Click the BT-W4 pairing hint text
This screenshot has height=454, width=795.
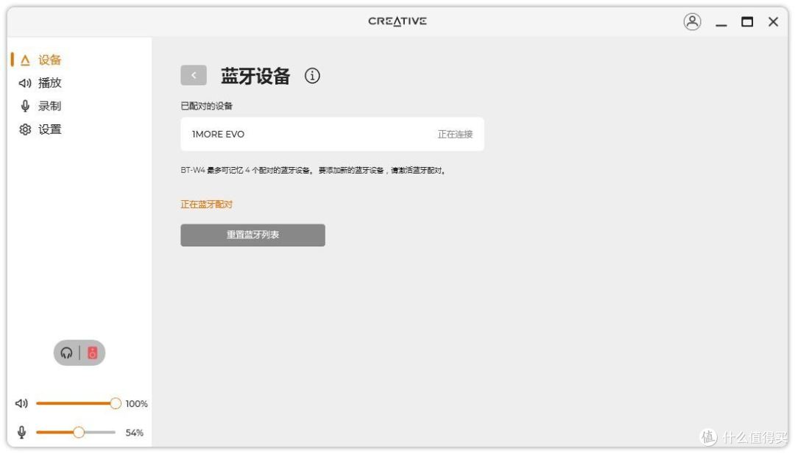coord(314,170)
